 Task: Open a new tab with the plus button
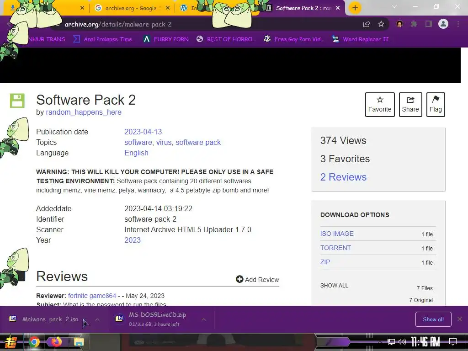pyautogui.click(x=355, y=8)
